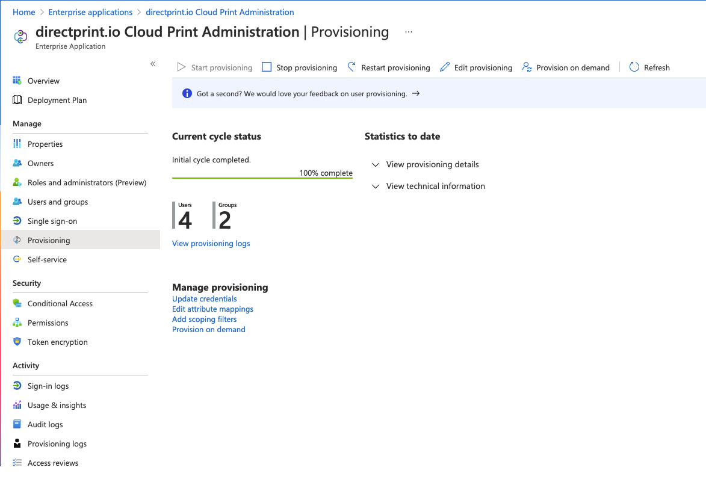Click the Stop provisioning square checkbox icon

click(267, 67)
